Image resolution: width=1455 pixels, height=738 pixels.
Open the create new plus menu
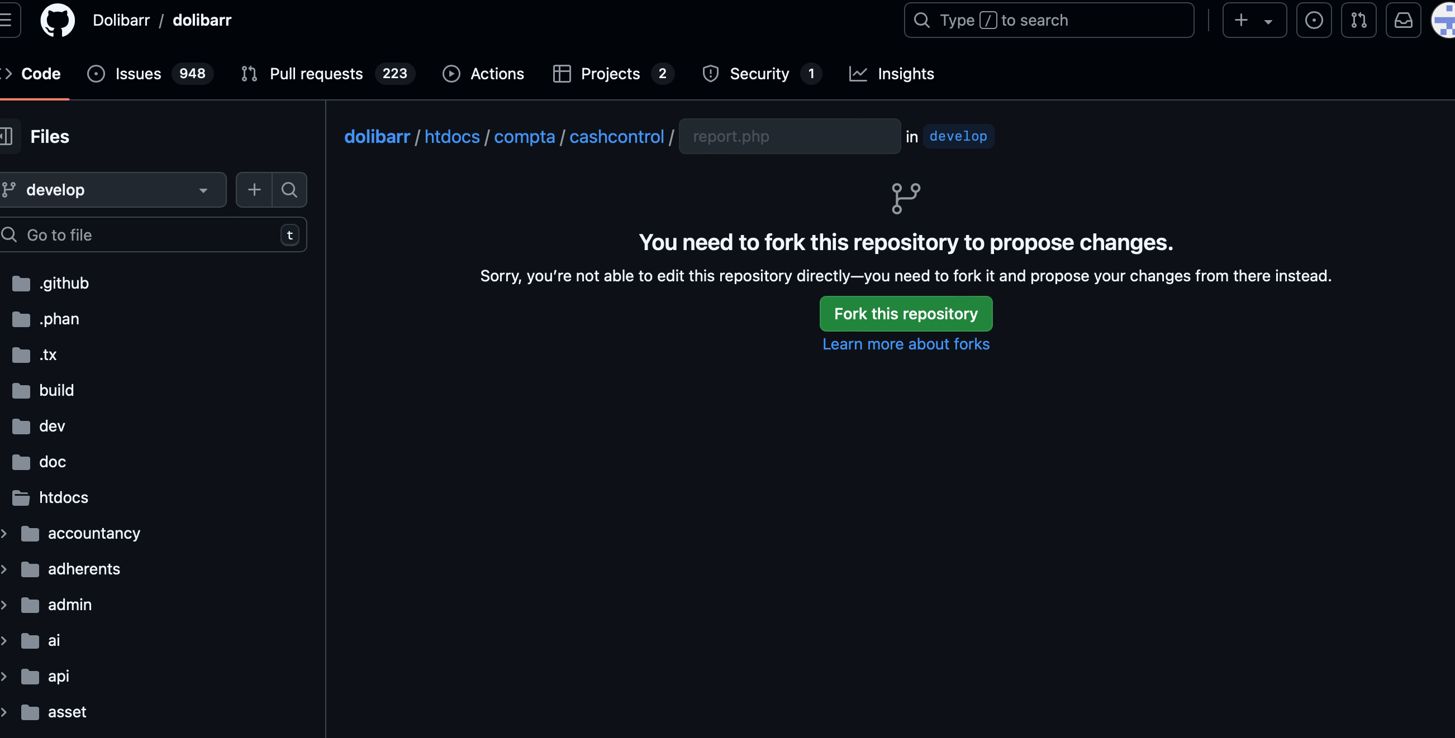(1254, 20)
